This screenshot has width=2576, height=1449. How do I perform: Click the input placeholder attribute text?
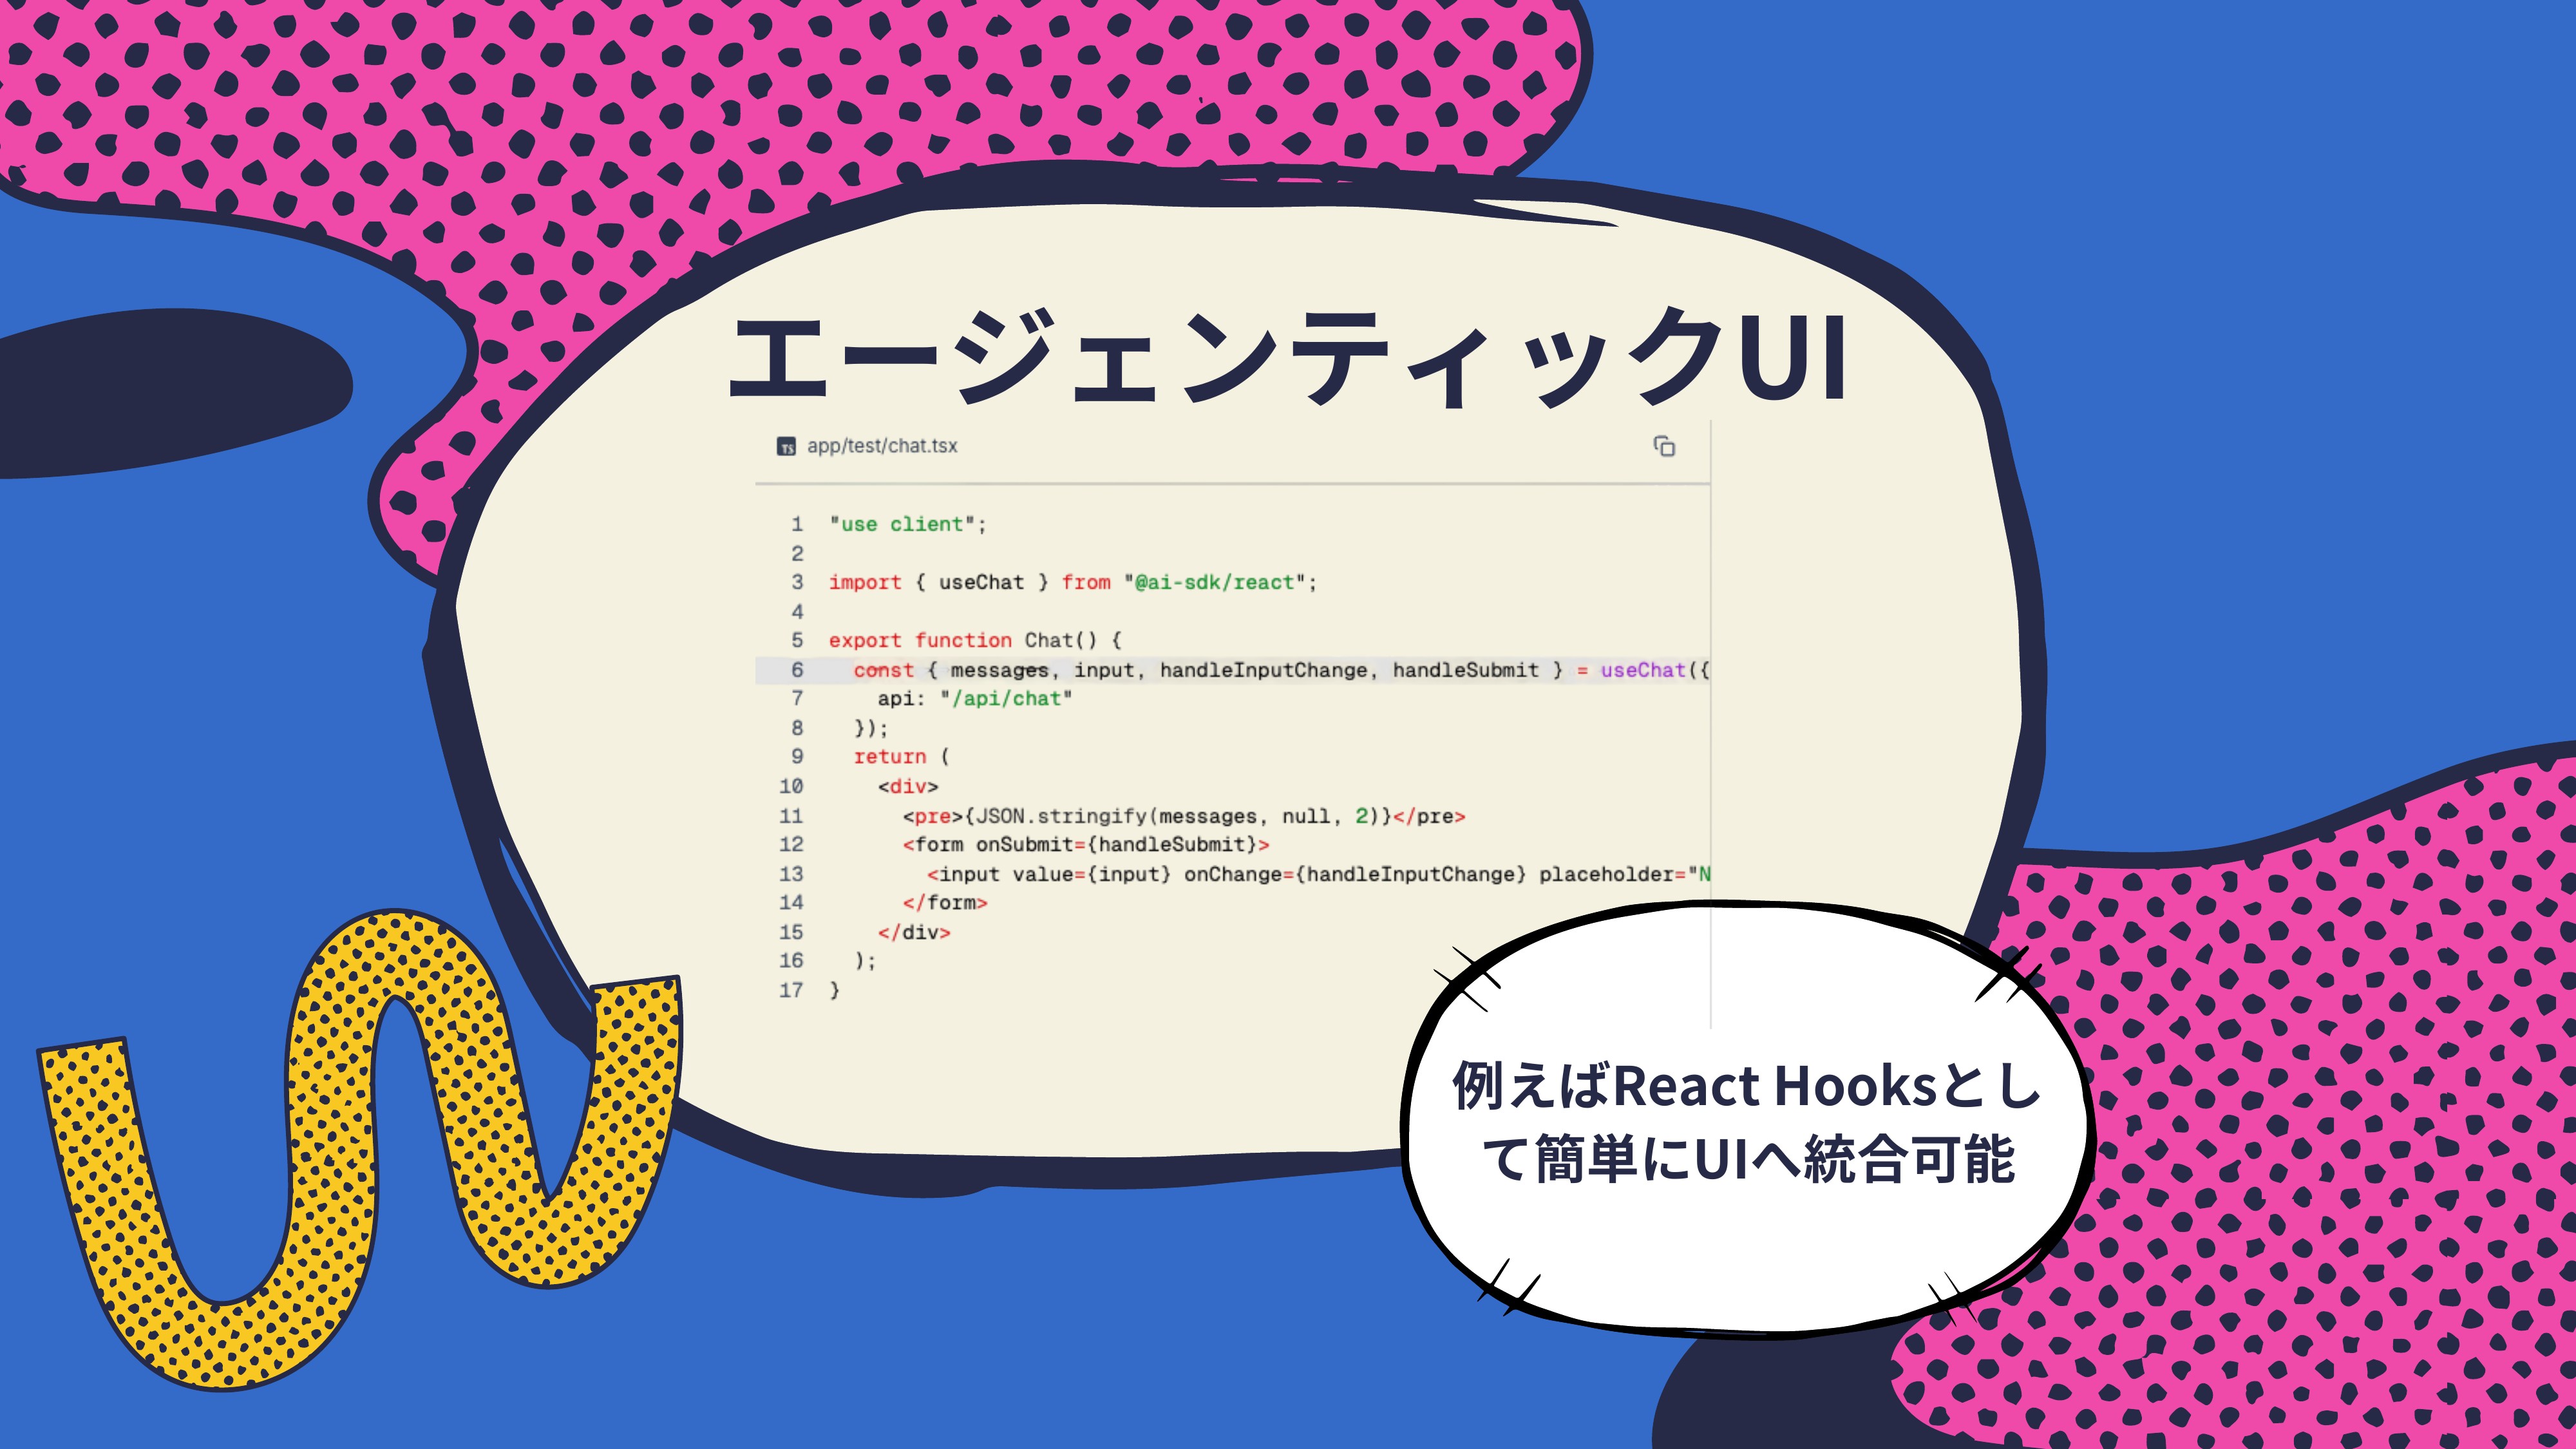(x=1607, y=874)
